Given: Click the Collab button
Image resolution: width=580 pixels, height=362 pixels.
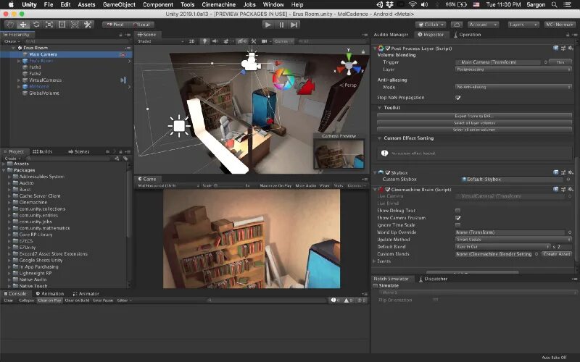Looking at the screenshot, I should [431, 25].
